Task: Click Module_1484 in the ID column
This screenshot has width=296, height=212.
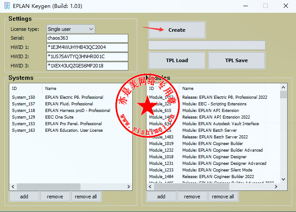Action: coord(161,176)
